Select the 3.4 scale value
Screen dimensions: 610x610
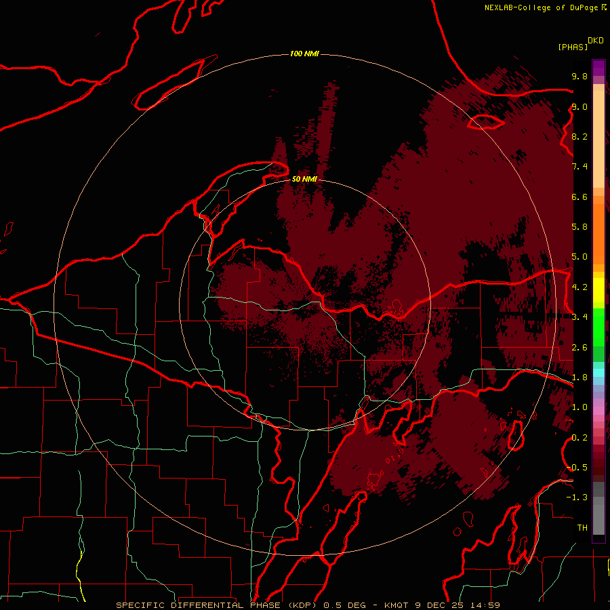tap(579, 317)
